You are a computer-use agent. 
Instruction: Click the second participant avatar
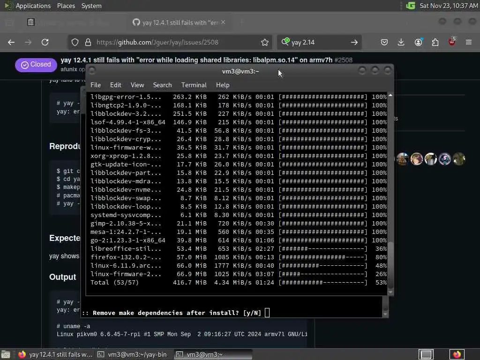pos(416,159)
